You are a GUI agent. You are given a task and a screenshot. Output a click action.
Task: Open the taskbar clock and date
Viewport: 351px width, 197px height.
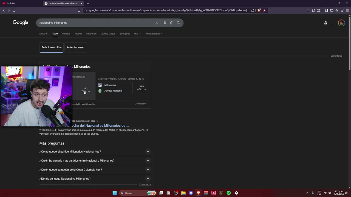[339, 193]
